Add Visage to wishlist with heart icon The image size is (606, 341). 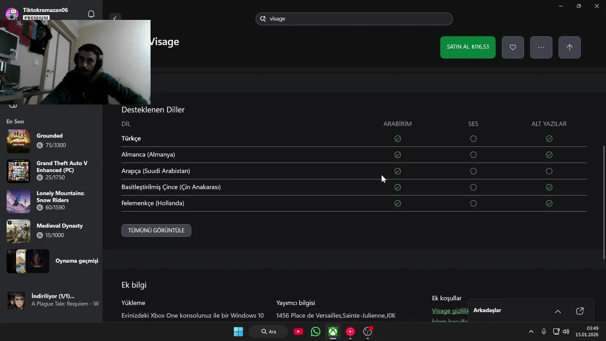tap(513, 47)
